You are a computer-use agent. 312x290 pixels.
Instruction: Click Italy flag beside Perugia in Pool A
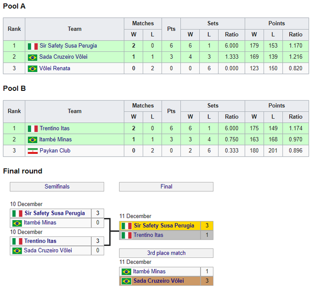[33, 46]
